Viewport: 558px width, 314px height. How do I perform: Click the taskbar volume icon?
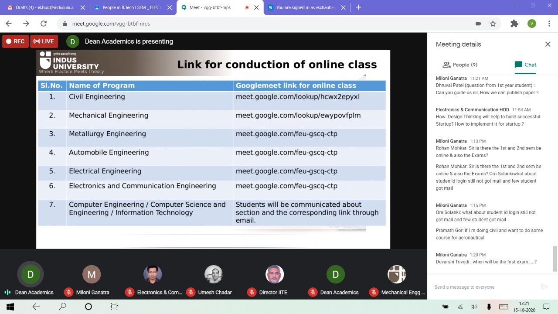[x=474, y=307]
